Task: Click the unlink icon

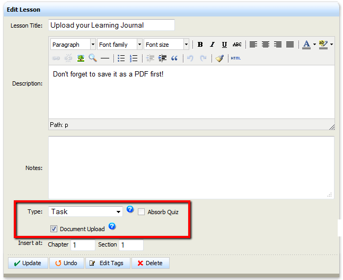Action: pos(68,58)
